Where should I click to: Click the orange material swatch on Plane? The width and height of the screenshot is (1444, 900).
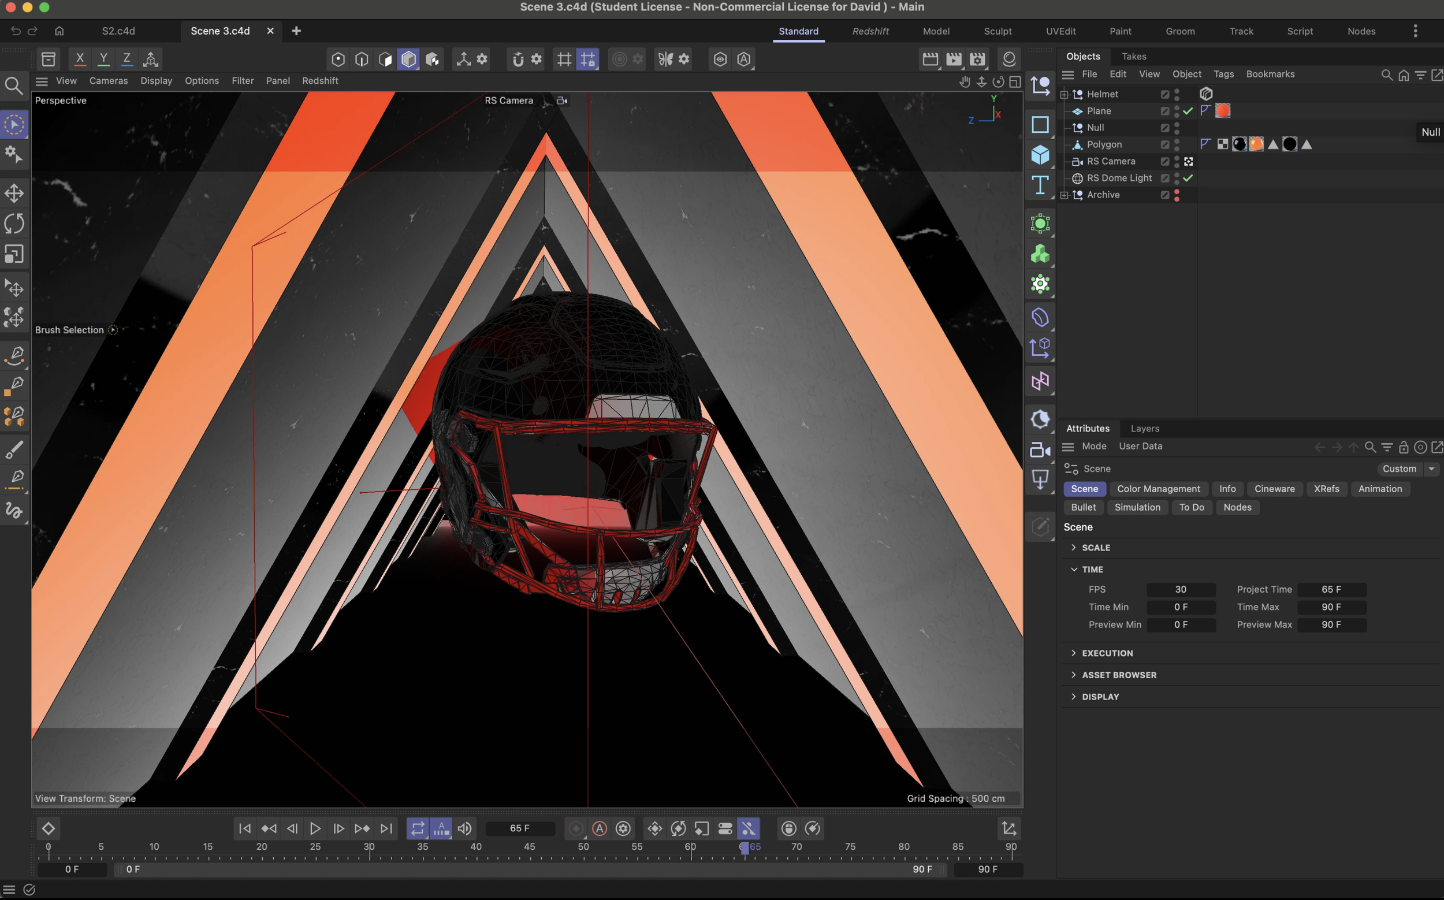(x=1223, y=111)
